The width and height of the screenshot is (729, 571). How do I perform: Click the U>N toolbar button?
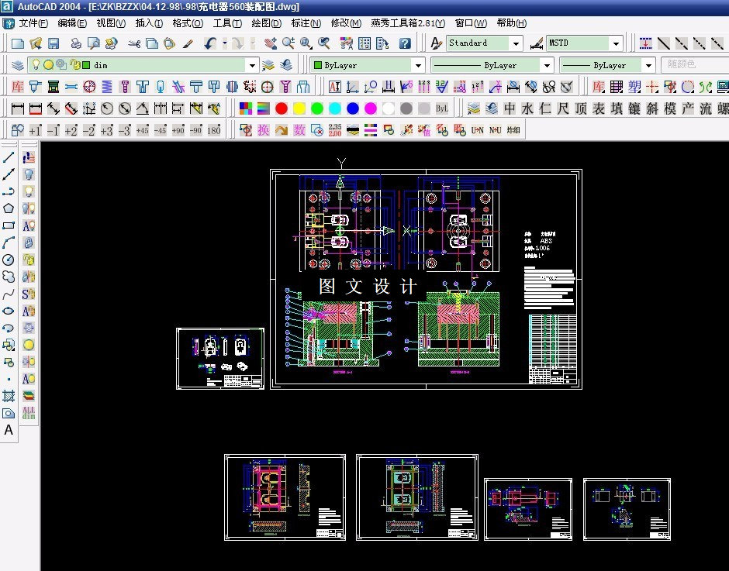point(478,131)
